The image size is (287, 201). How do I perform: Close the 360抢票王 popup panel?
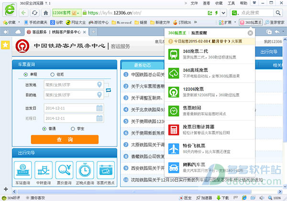click(x=250, y=33)
